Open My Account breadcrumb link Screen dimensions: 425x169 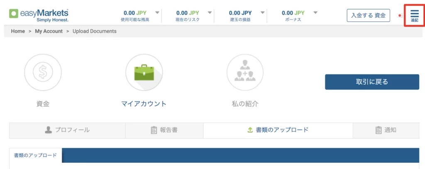[49, 31]
